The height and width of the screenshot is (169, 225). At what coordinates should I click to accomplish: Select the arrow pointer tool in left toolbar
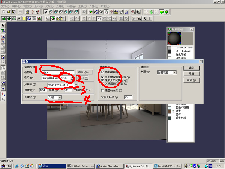[x=3, y=26]
